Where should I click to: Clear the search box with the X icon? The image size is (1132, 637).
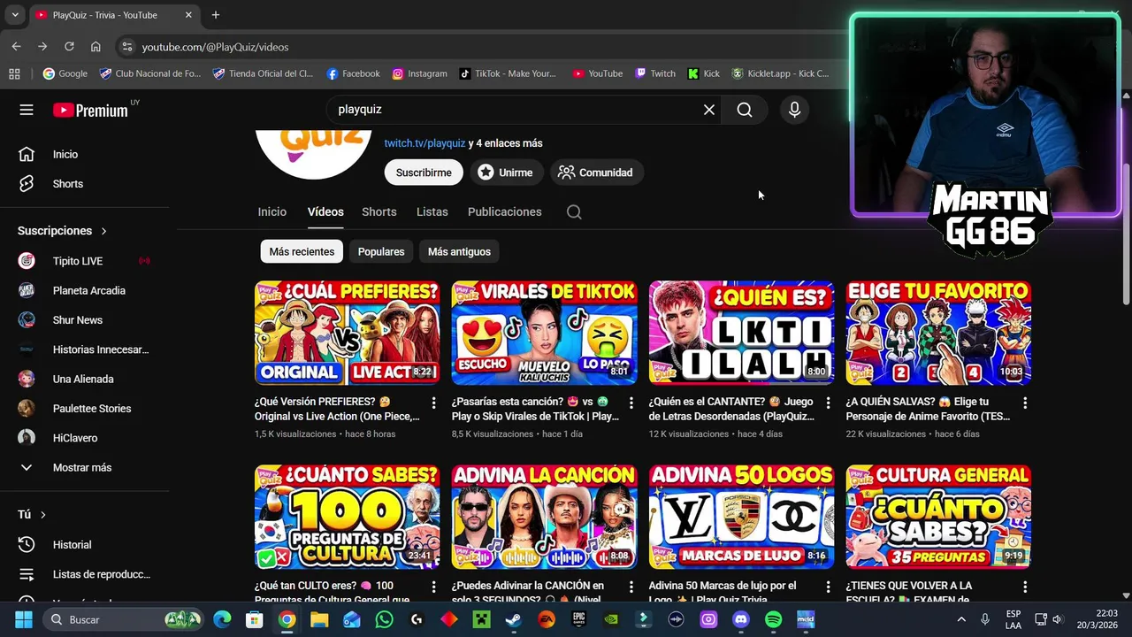(708, 110)
